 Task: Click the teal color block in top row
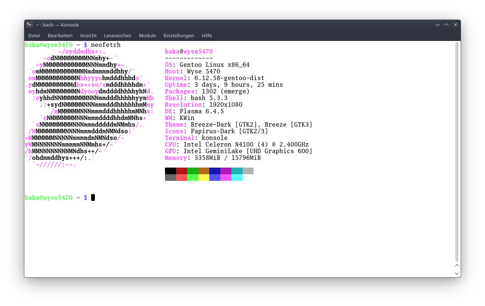point(237,171)
